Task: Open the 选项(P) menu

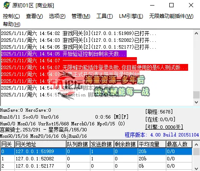Action: pyautogui.click(x=57, y=16)
